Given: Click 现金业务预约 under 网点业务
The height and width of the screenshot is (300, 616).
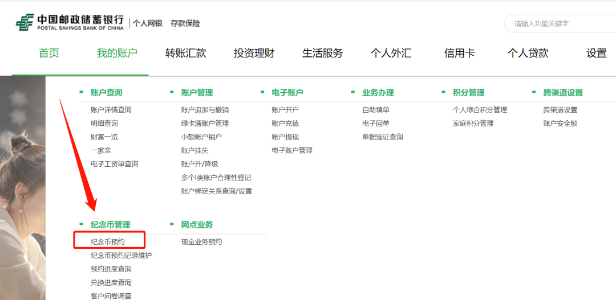Looking at the screenshot, I should (x=201, y=242).
